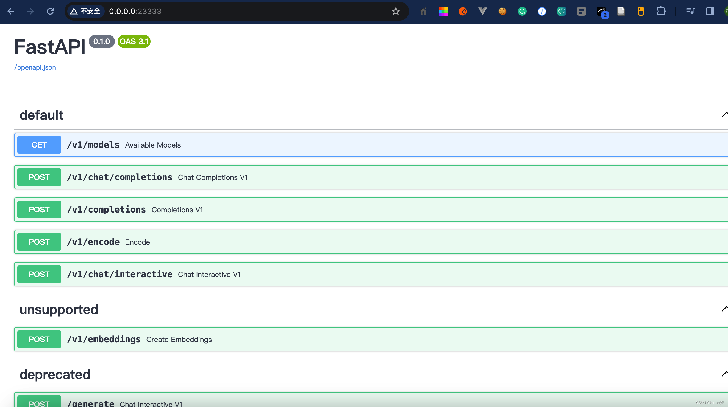Viewport: 728px width, 407px height.
Task: Open the Vue devtools extension icon
Action: point(482,11)
